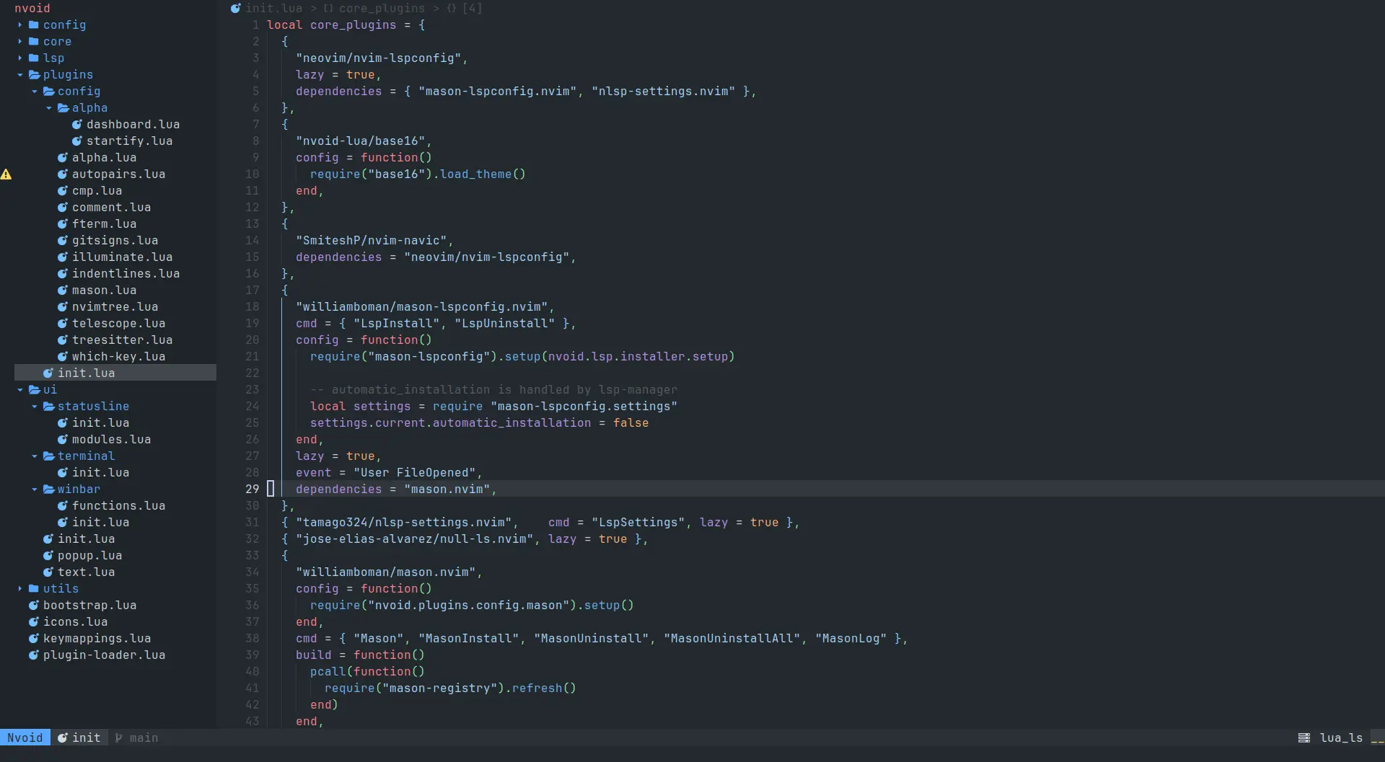
Task: Expand the core folder arrow
Action: (20, 42)
